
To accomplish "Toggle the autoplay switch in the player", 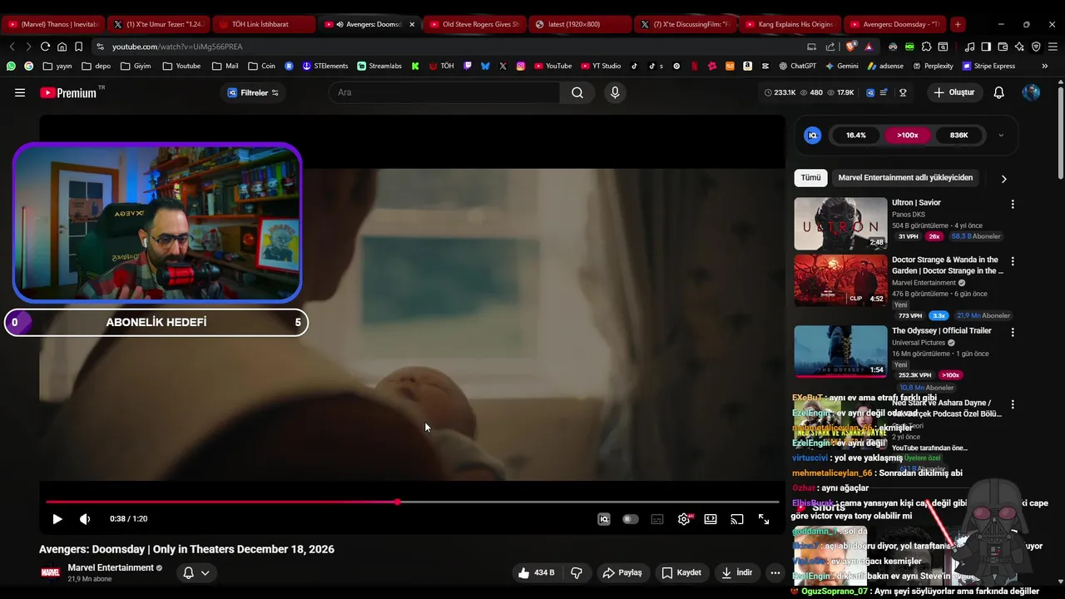I will coord(631,519).
